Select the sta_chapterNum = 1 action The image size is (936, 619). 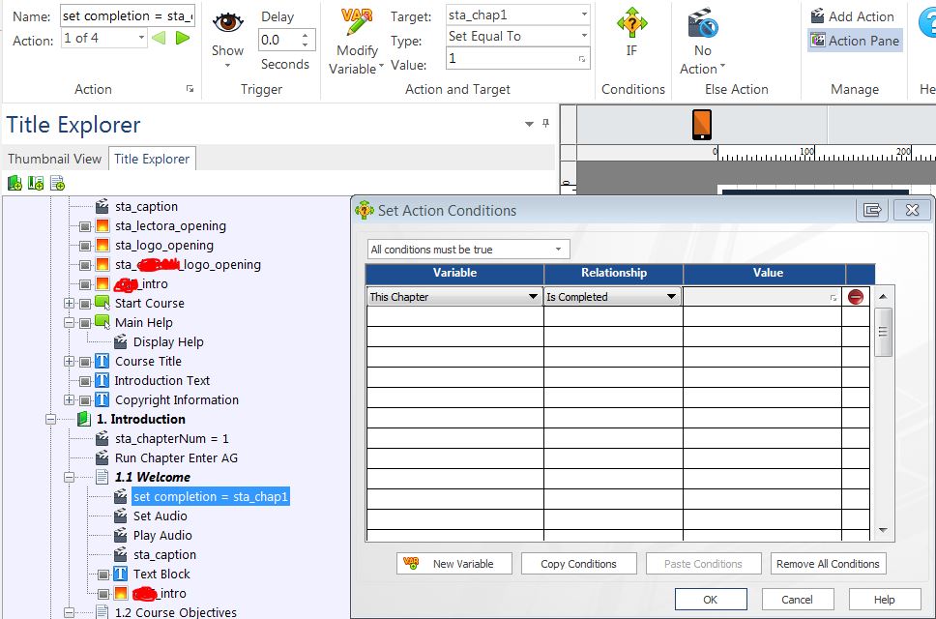pyautogui.click(x=172, y=439)
